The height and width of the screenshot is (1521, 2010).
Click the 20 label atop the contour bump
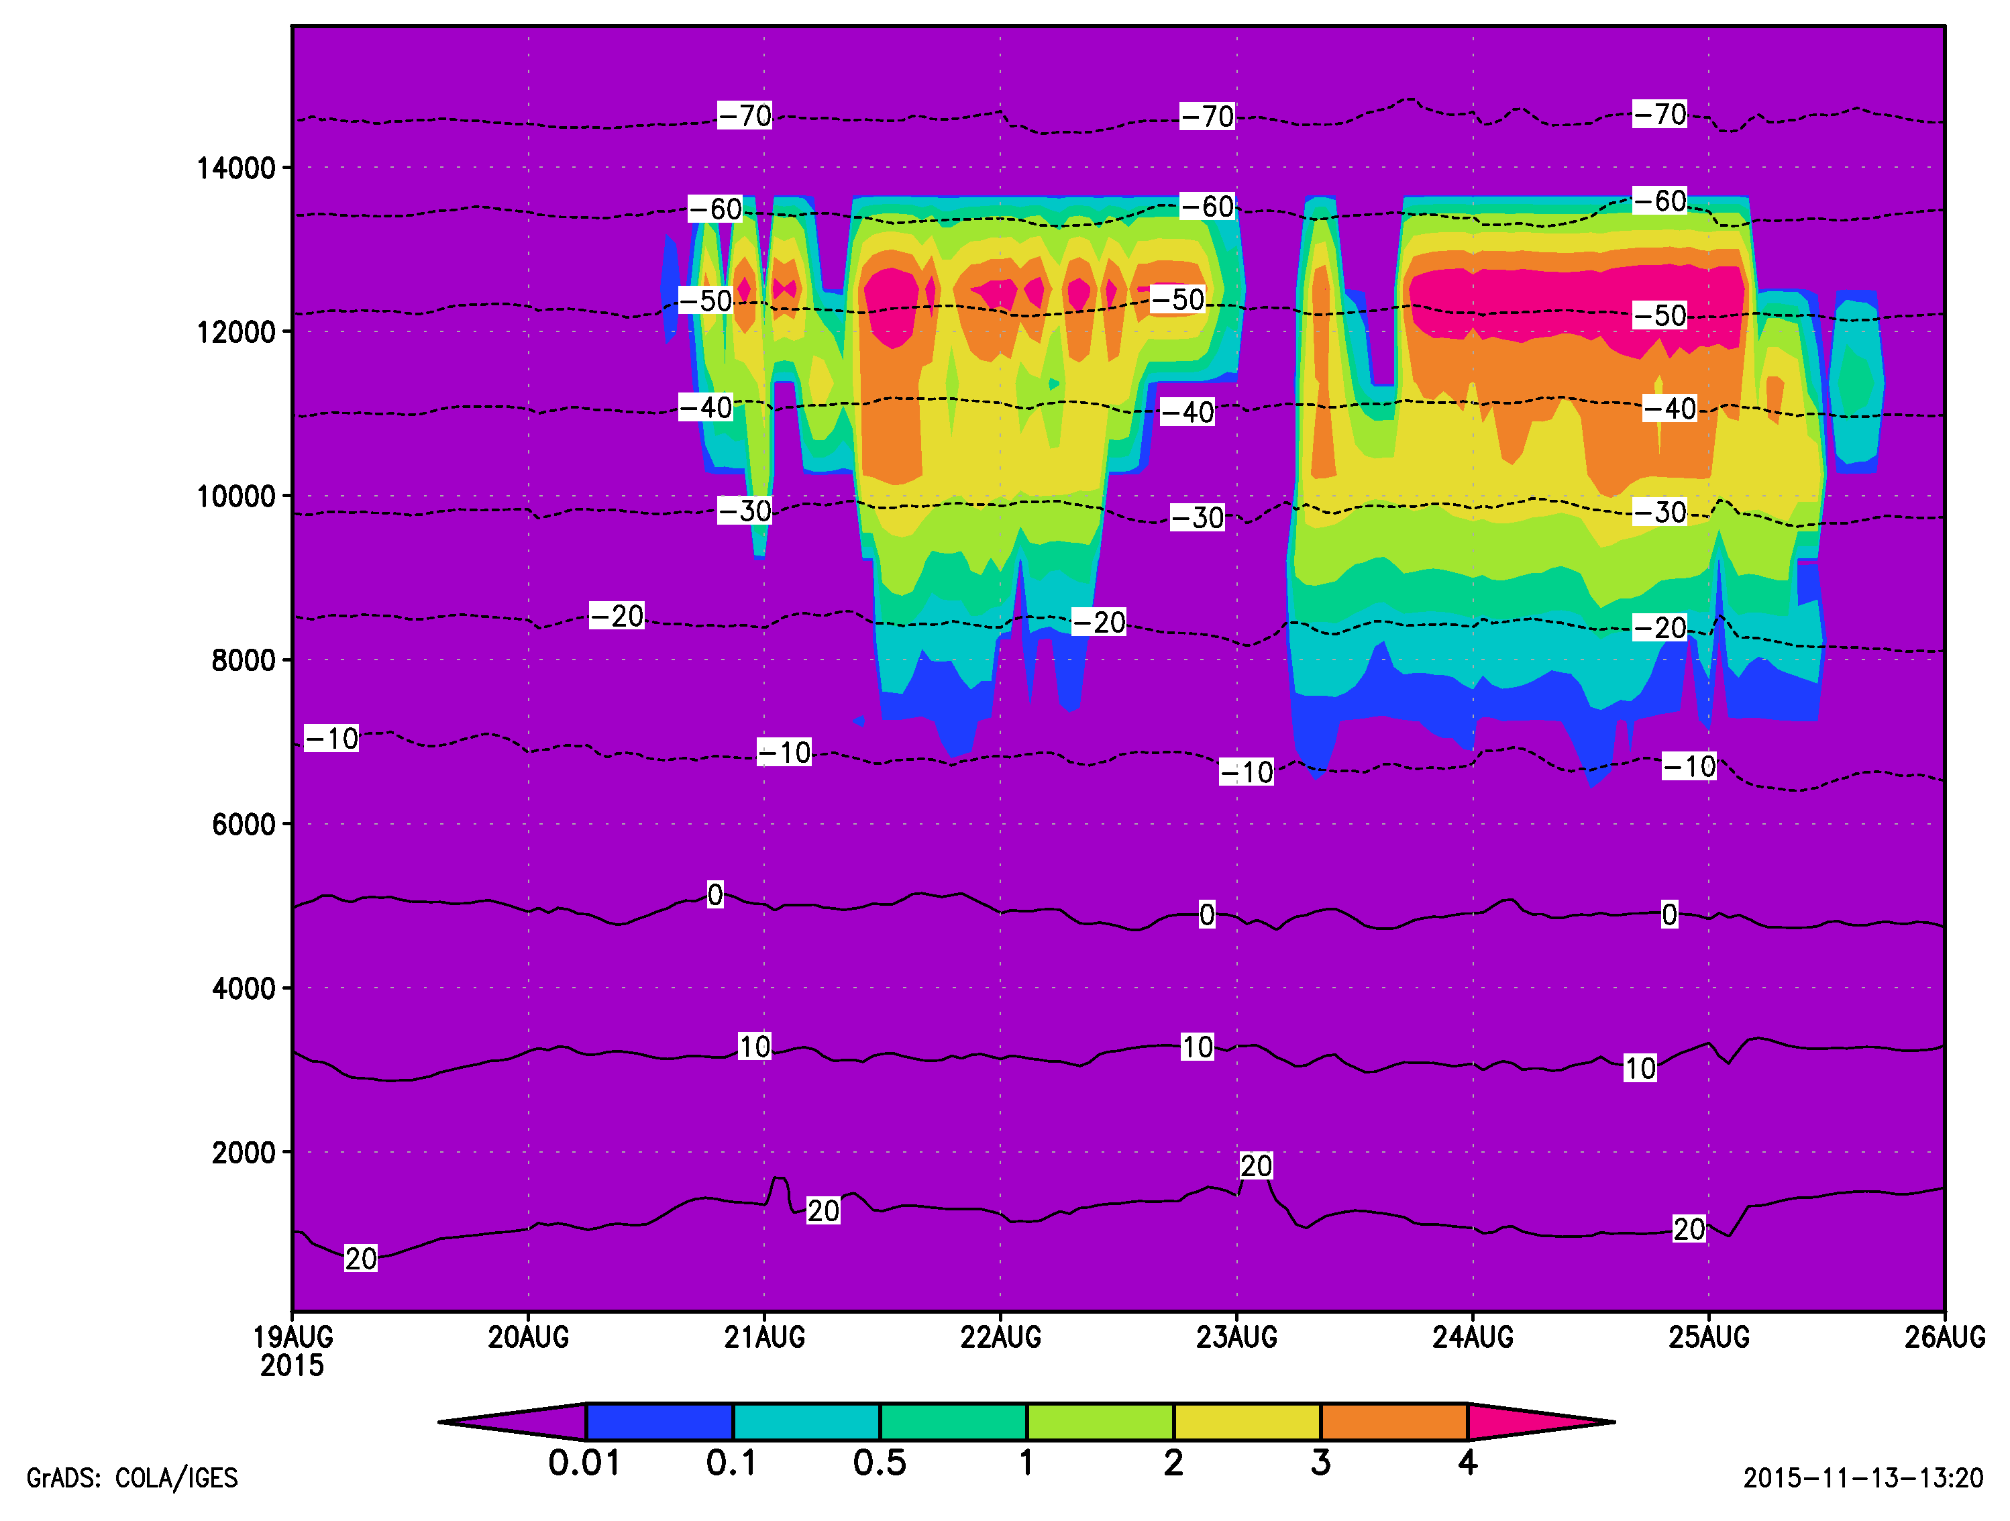tap(1256, 1165)
